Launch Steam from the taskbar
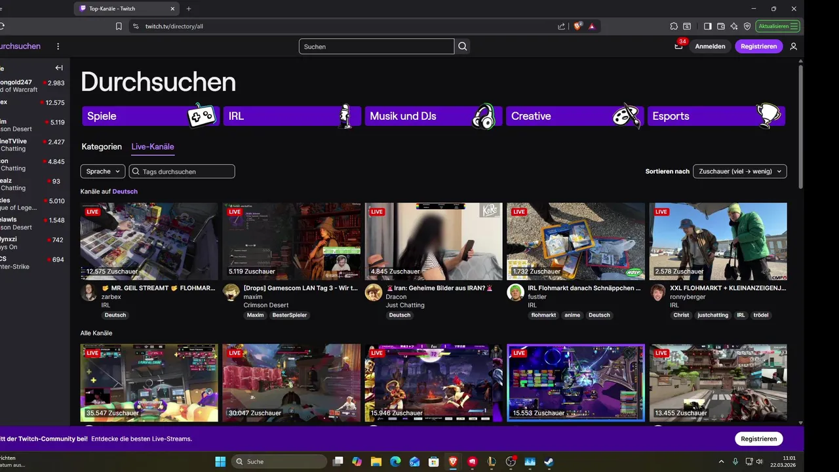Image resolution: width=839 pixels, height=472 pixels. point(549,462)
